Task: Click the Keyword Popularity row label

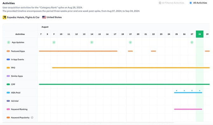Action: pos(20,117)
